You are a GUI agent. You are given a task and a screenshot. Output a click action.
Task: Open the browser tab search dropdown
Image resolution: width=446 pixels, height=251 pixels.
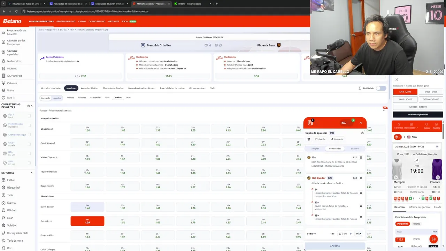(4, 3)
